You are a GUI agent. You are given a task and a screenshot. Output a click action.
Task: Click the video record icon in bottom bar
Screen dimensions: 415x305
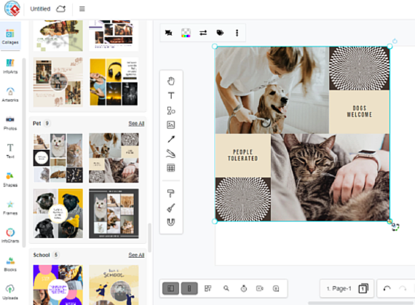click(260, 288)
